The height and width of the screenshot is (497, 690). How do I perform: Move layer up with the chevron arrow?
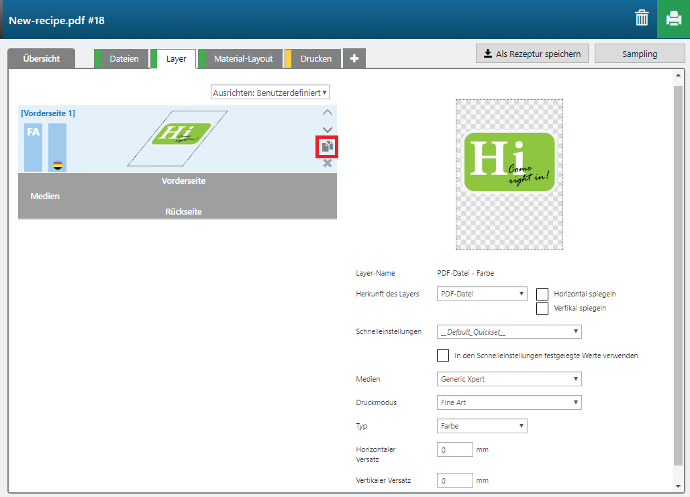click(328, 113)
